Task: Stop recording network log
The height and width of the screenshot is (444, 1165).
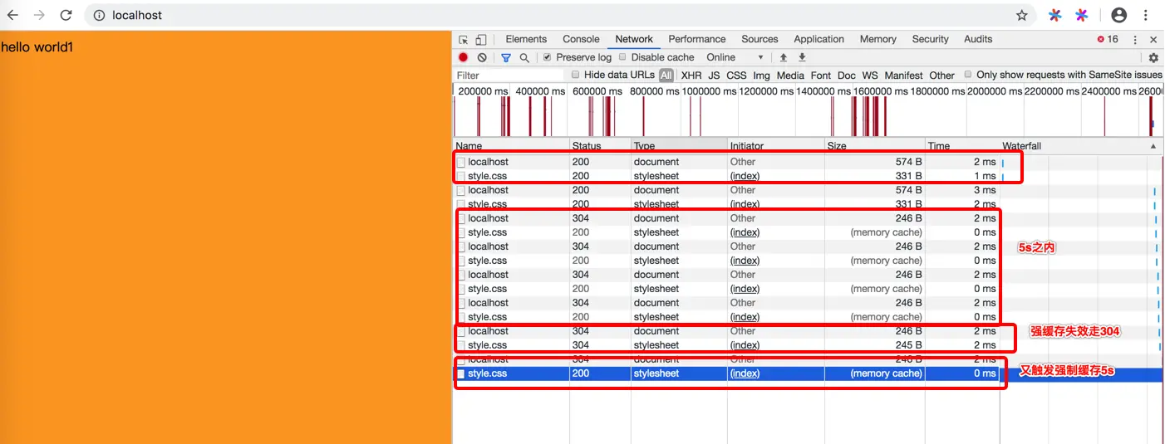Action: tap(464, 57)
